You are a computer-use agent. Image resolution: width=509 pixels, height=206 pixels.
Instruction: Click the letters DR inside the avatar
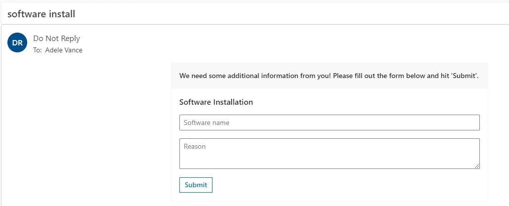click(17, 42)
